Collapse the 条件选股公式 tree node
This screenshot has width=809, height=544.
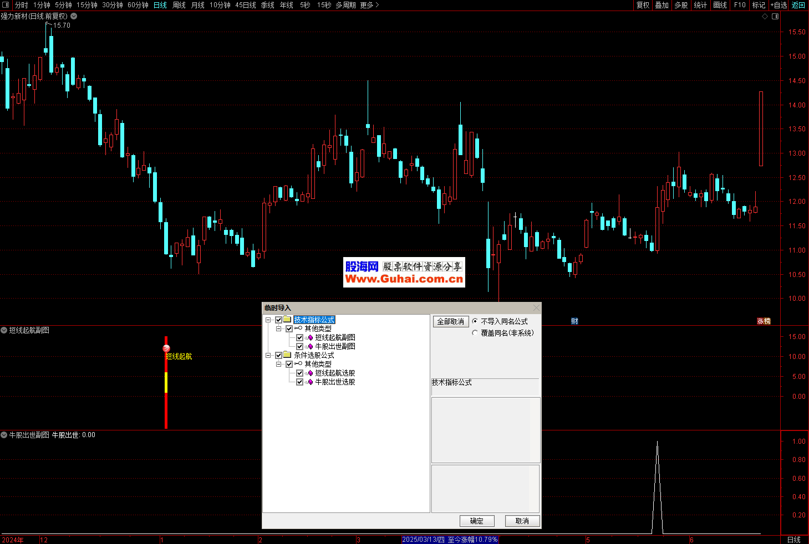point(268,355)
